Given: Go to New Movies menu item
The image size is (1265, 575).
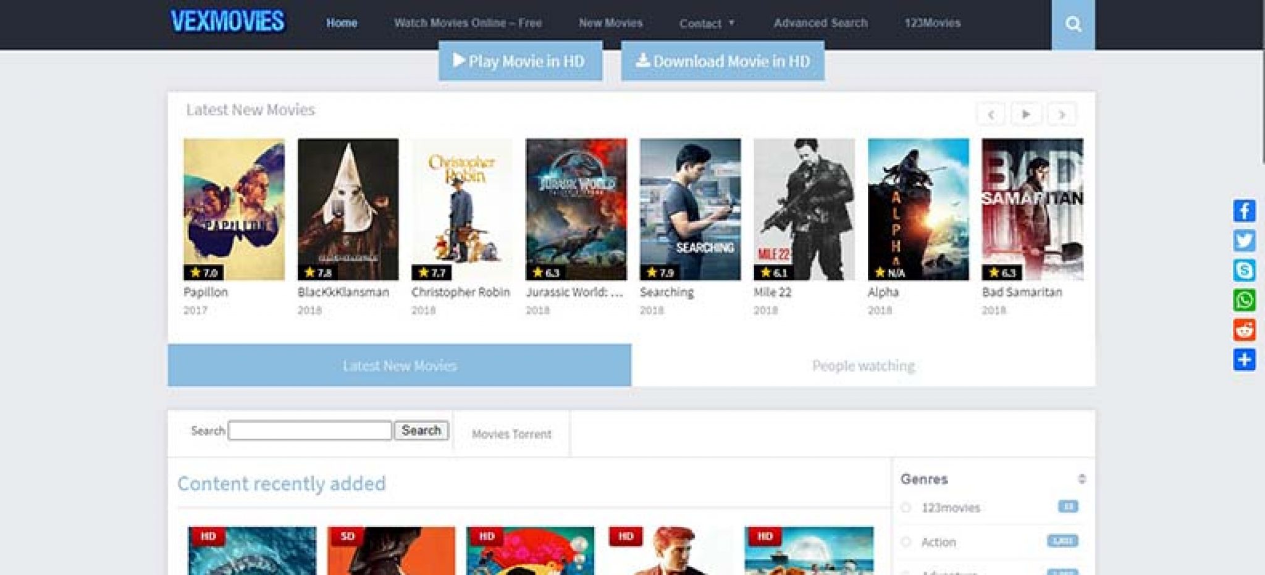Looking at the screenshot, I should pyautogui.click(x=610, y=23).
